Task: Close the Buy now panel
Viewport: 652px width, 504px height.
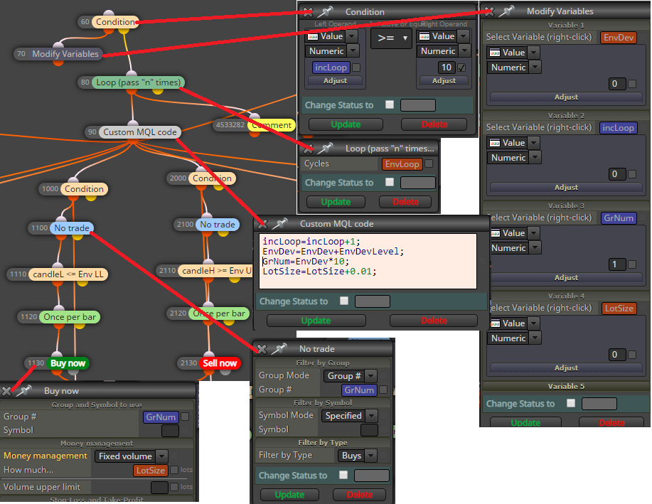Action: (6, 391)
